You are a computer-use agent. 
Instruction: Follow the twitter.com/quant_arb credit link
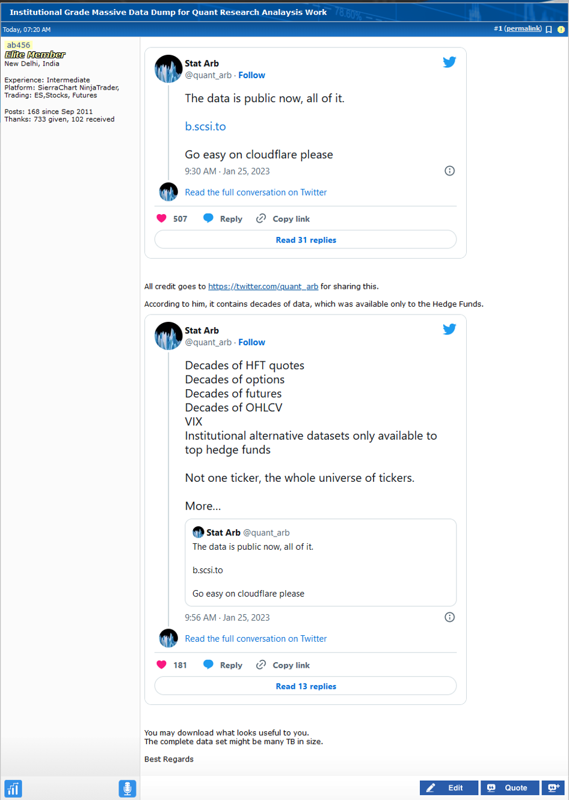[263, 286]
